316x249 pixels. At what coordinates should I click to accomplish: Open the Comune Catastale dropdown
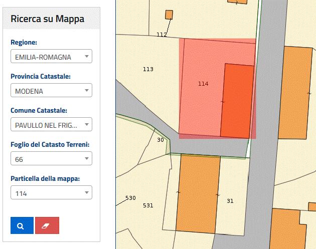click(x=51, y=124)
